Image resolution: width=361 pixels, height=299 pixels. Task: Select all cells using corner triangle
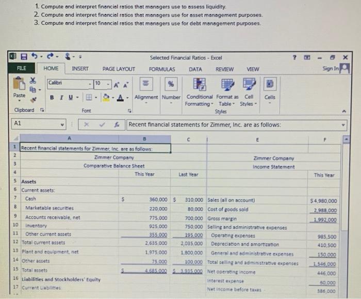point(16,138)
